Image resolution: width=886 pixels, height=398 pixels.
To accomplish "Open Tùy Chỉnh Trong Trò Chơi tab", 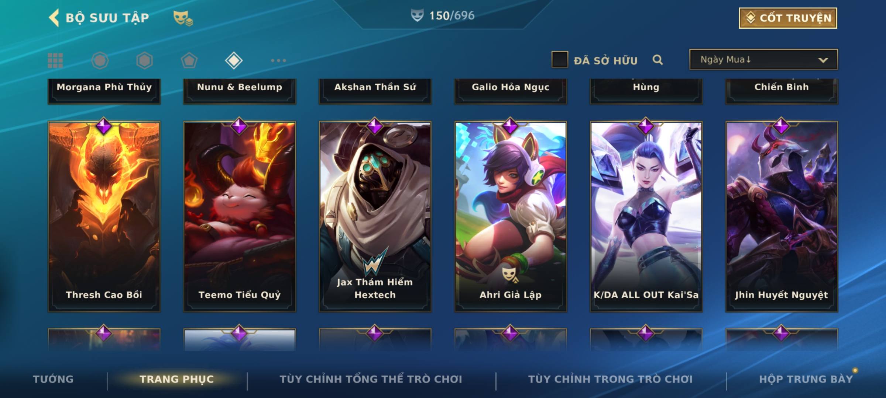I will click(611, 379).
